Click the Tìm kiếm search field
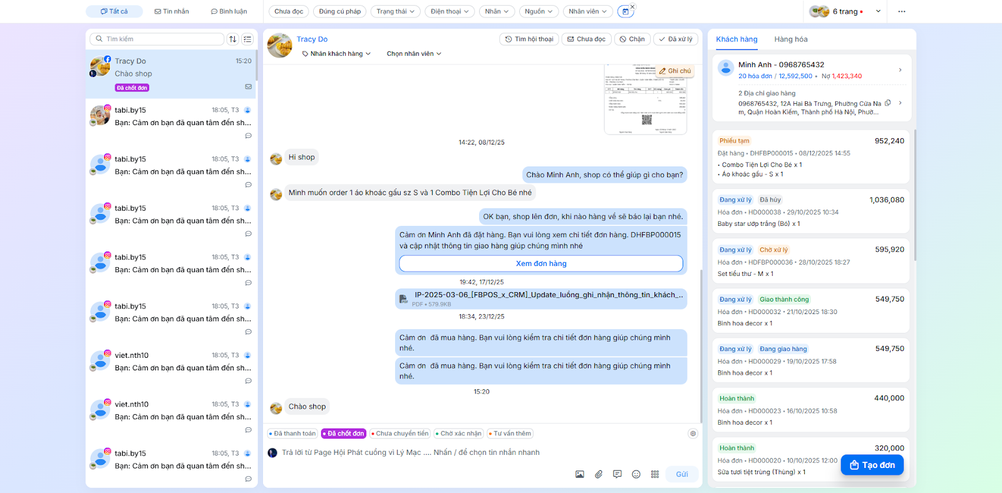Screen dimensions: 1002x493 click(157, 39)
